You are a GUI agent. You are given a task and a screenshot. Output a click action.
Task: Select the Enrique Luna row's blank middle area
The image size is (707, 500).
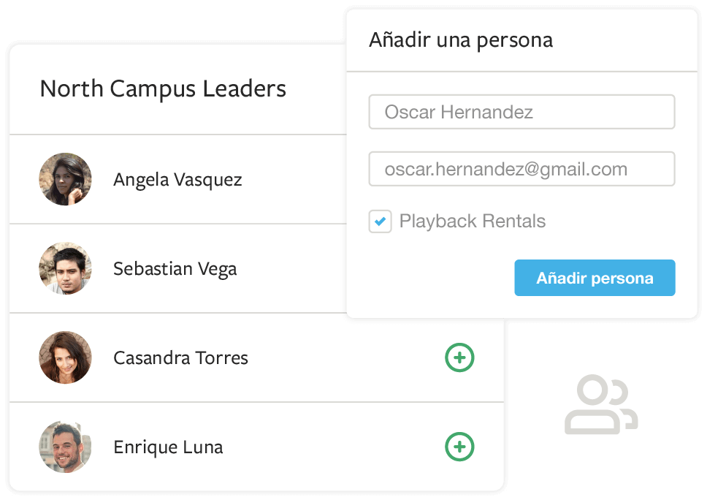coord(329,447)
